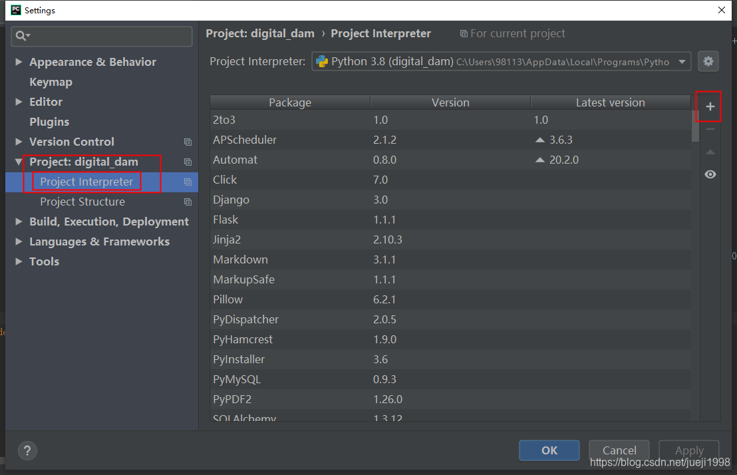Select the Markdown package row
Viewport: 737px width, 475px height.
coord(450,259)
